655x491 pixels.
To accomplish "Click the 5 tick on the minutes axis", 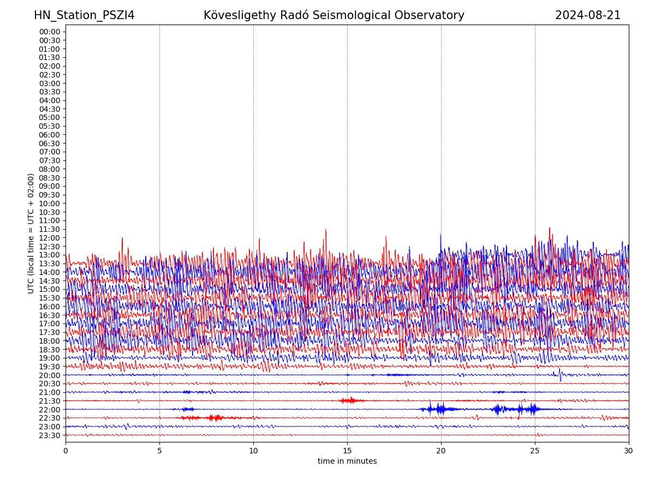I will point(159,451).
